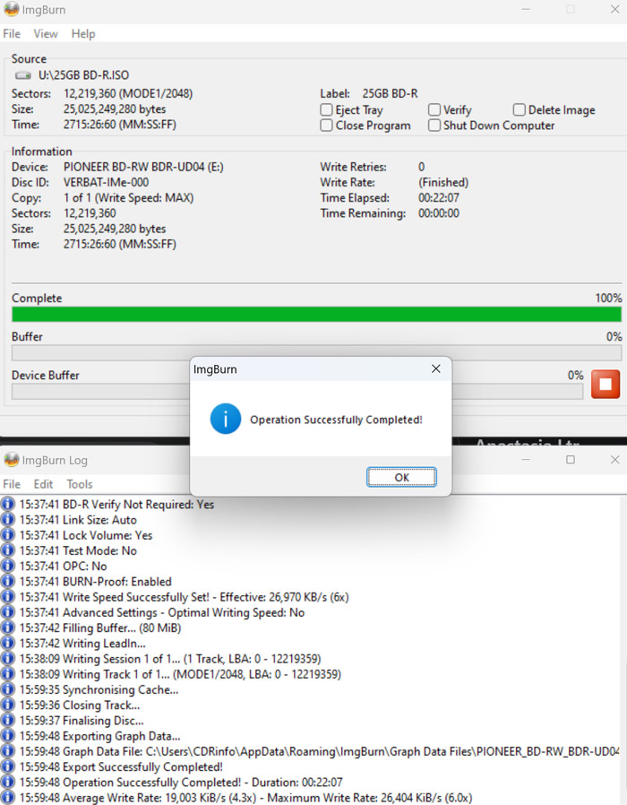Click OK in the ImgBurn dialog
This screenshot has width=627, height=805.
pyautogui.click(x=401, y=478)
